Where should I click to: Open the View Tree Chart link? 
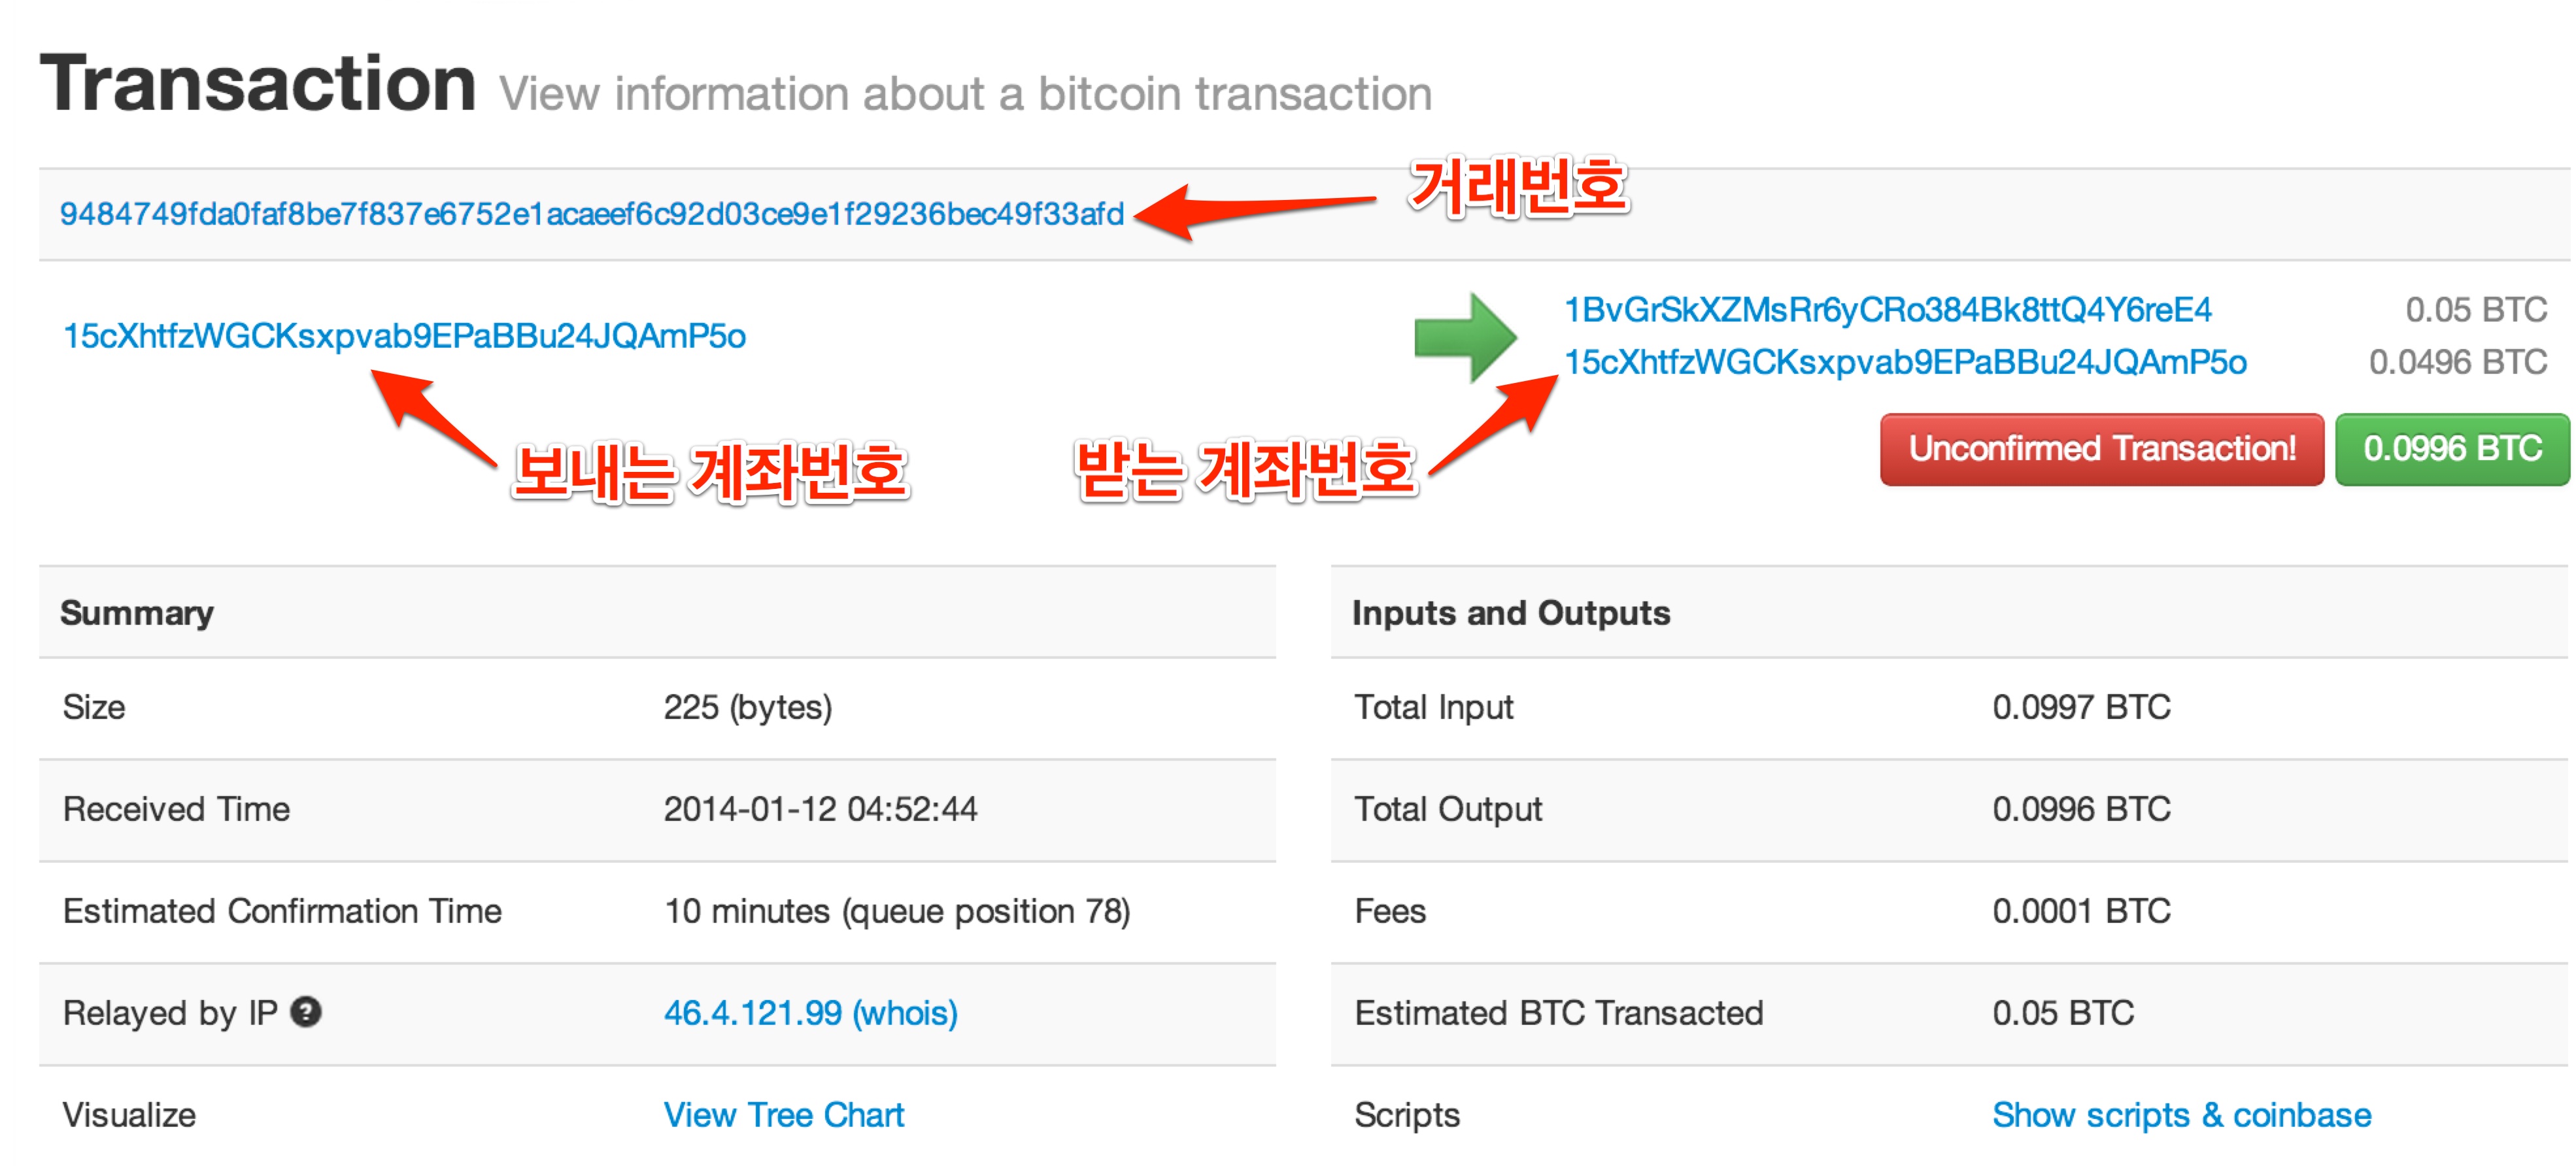(783, 1115)
